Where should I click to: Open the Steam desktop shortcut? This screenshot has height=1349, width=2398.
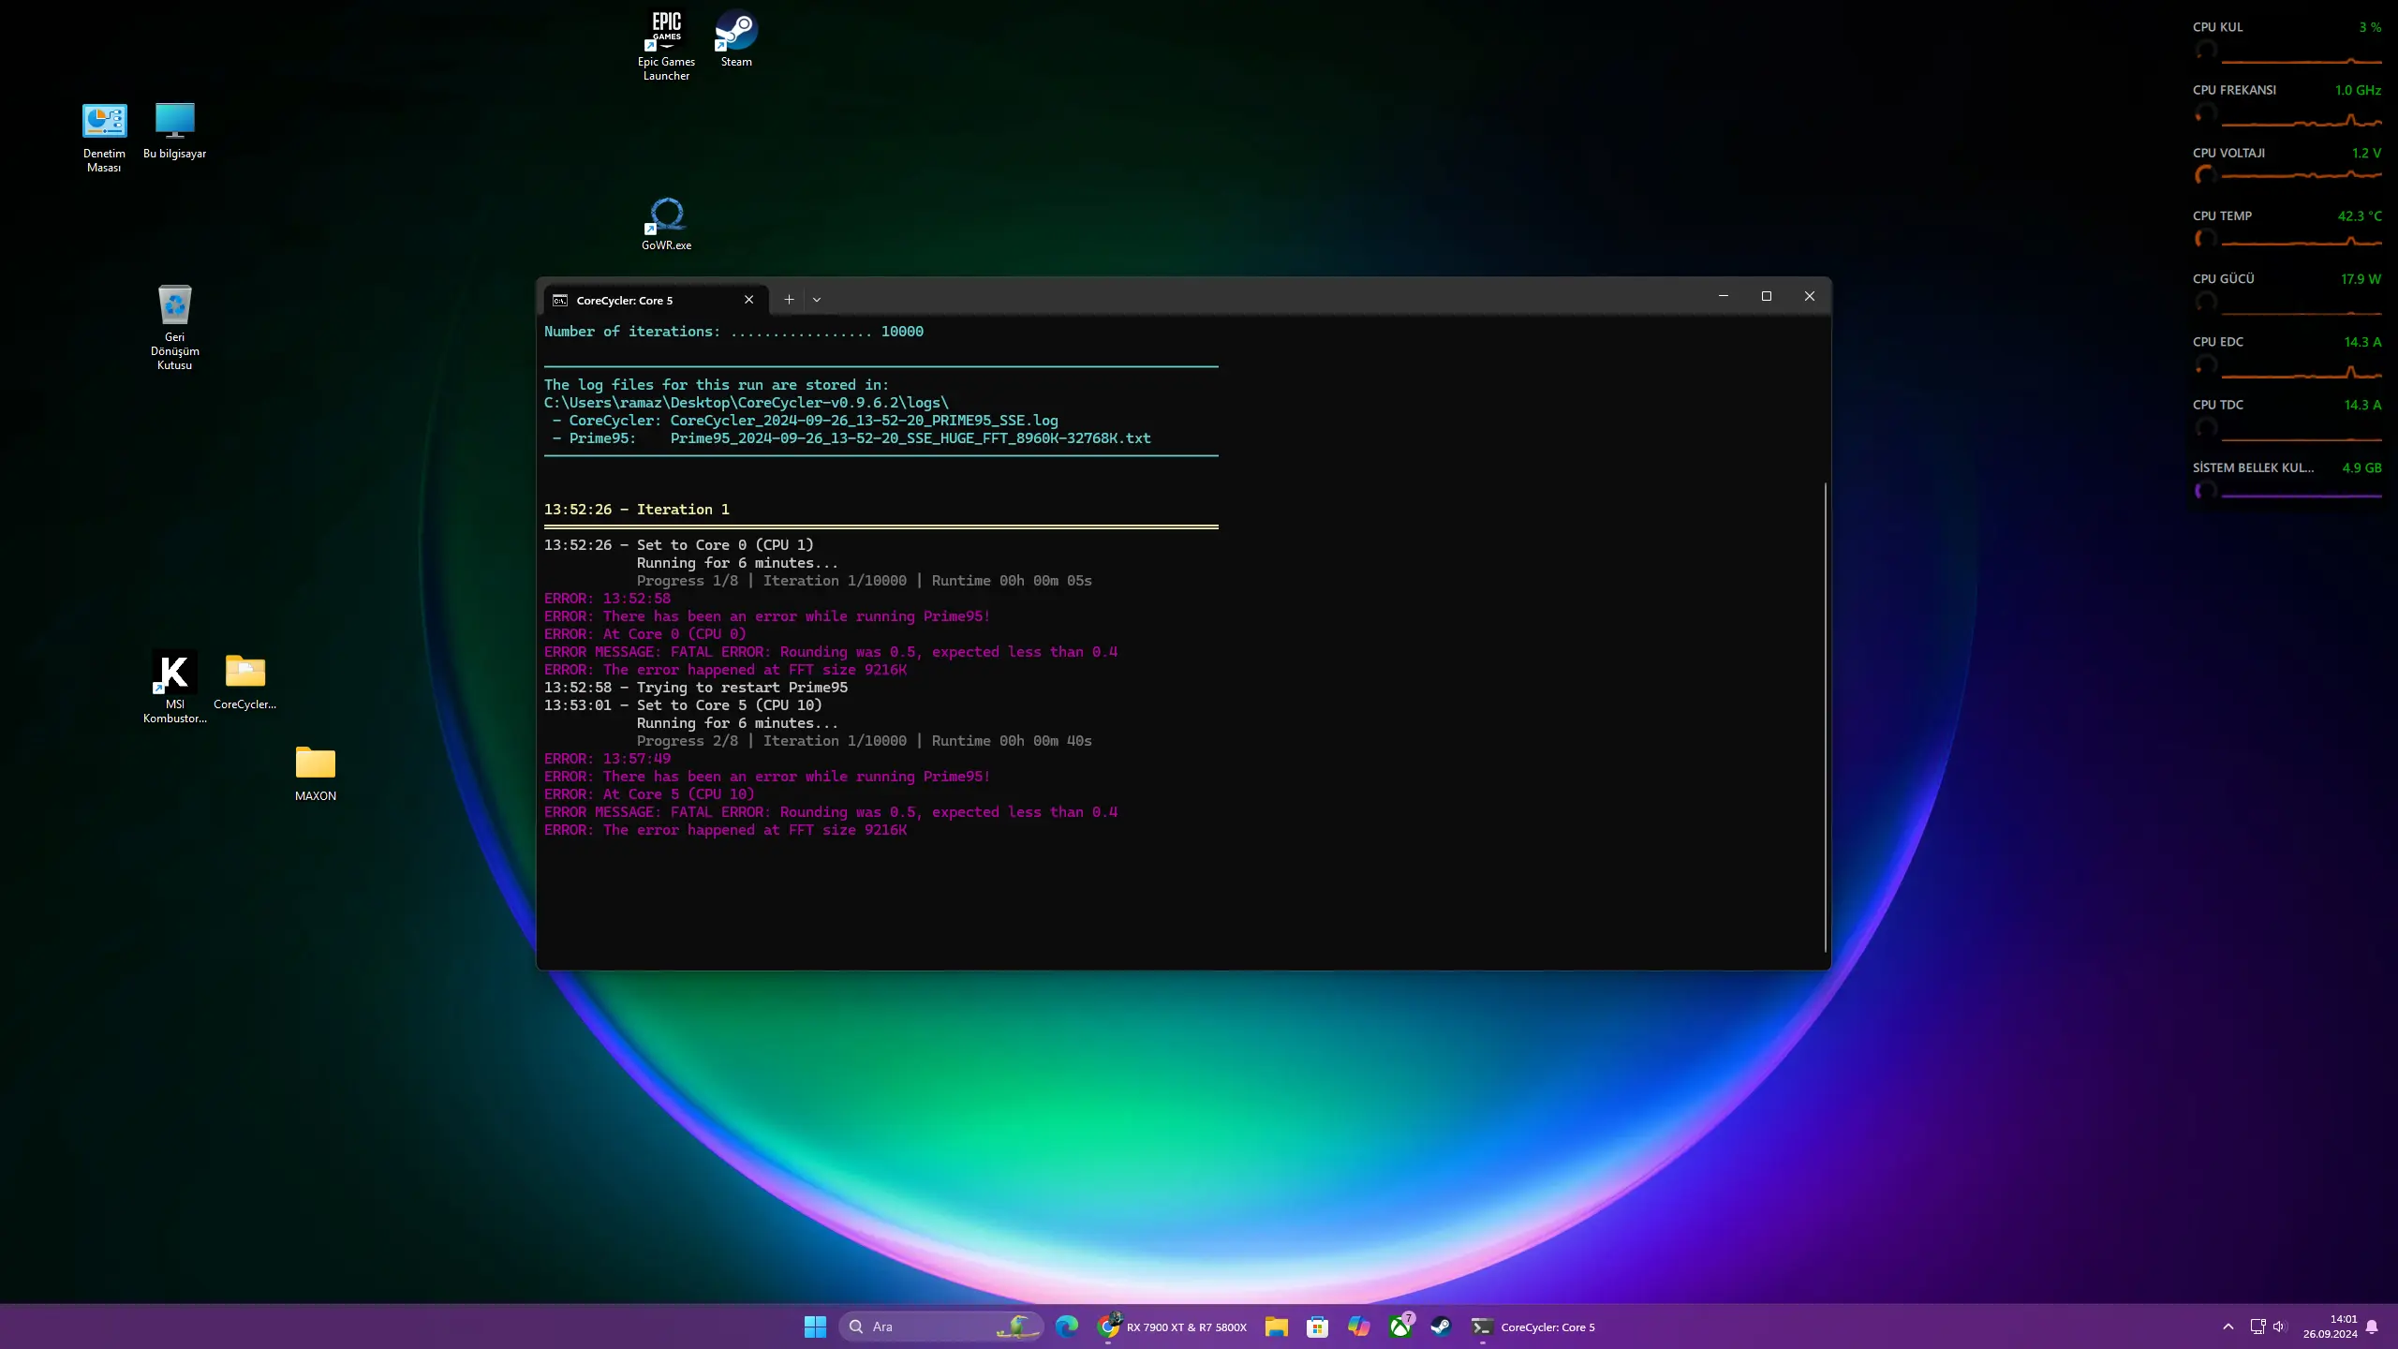[x=736, y=38]
